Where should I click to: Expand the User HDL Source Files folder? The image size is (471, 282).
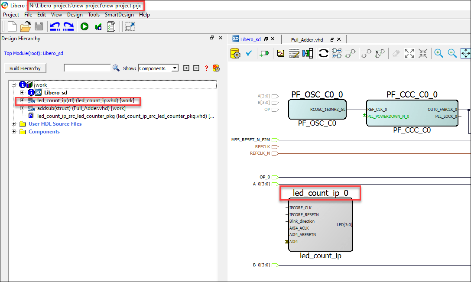coord(13,123)
